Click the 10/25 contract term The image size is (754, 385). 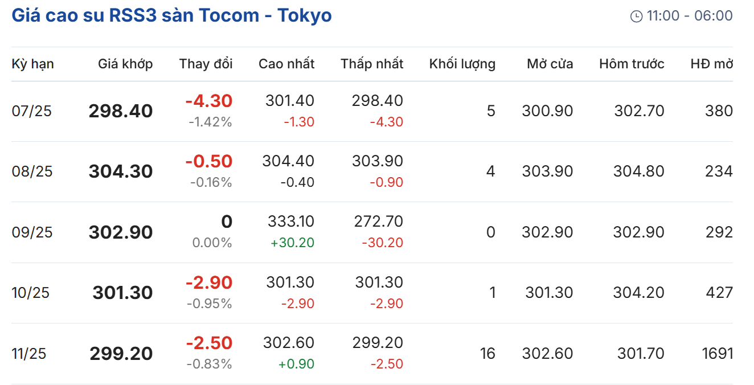pos(31,293)
